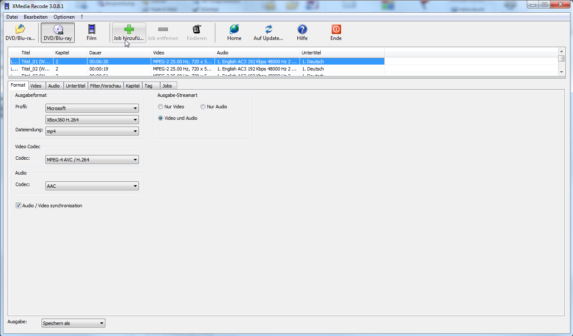Click the green plus Job hinzufügen icon
The height and width of the screenshot is (336, 573).
(x=129, y=29)
